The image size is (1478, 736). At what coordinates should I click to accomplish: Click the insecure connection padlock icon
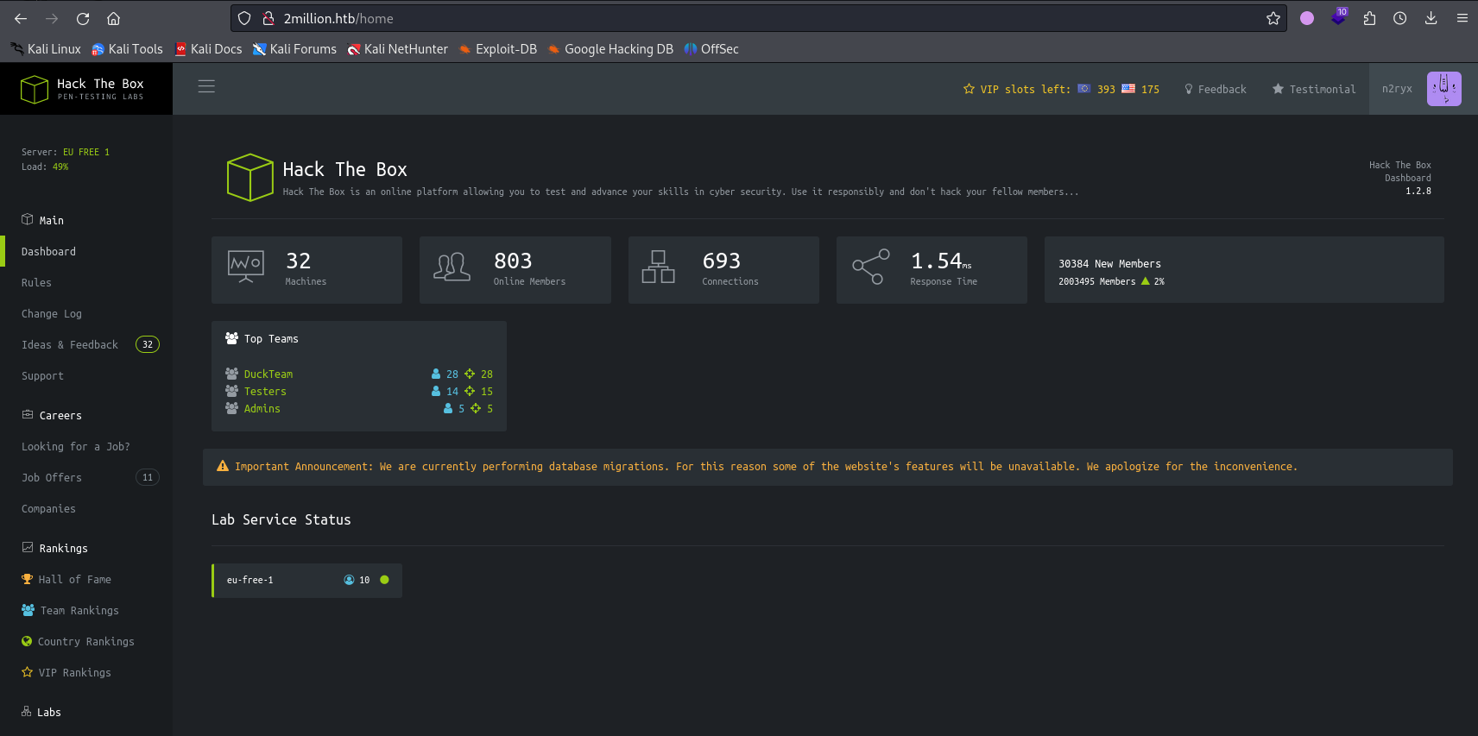coord(268,18)
